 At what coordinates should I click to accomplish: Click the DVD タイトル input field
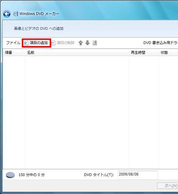(x=138, y=175)
